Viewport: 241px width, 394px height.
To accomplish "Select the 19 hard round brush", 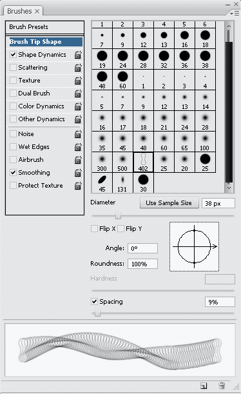I will coord(102,59).
